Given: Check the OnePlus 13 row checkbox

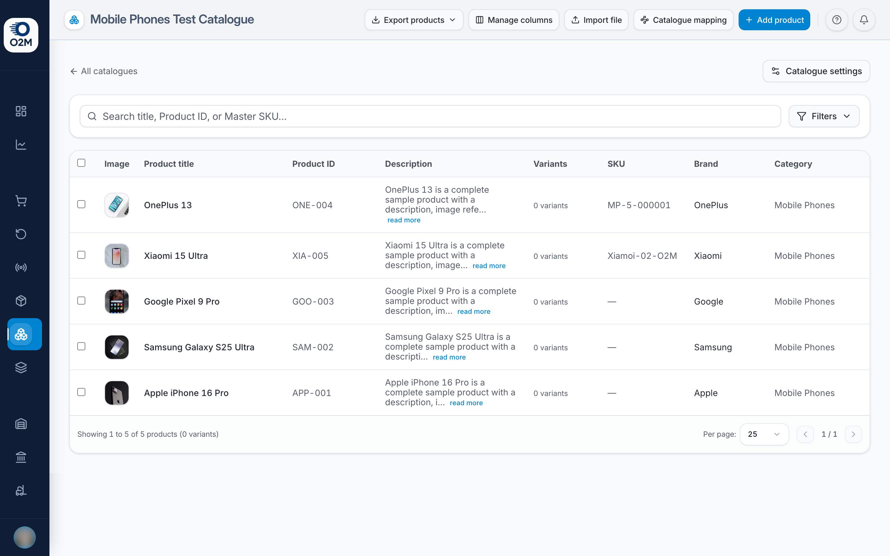Looking at the screenshot, I should click(81, 204).
